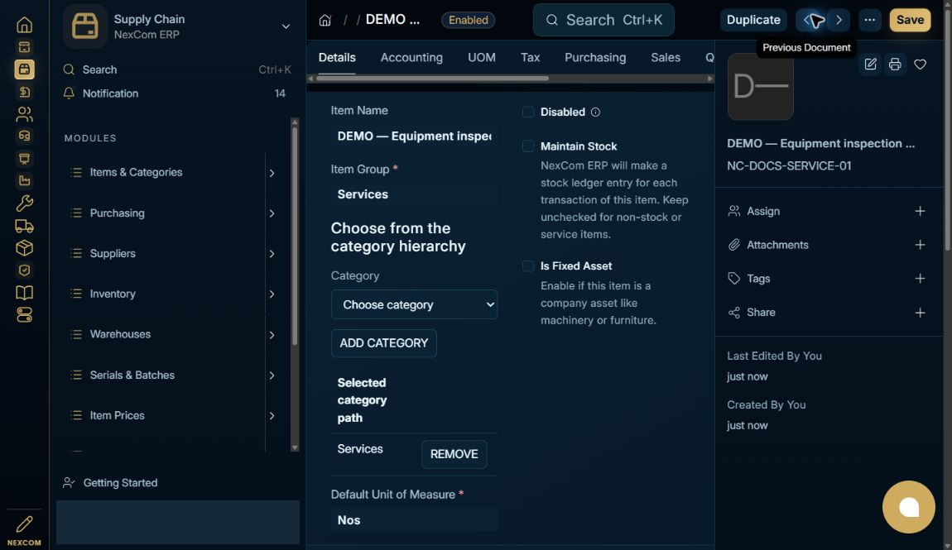Screen dimensions: 952x550
Task: Expand the Warehouses module
Action: (x=272, y=335)
